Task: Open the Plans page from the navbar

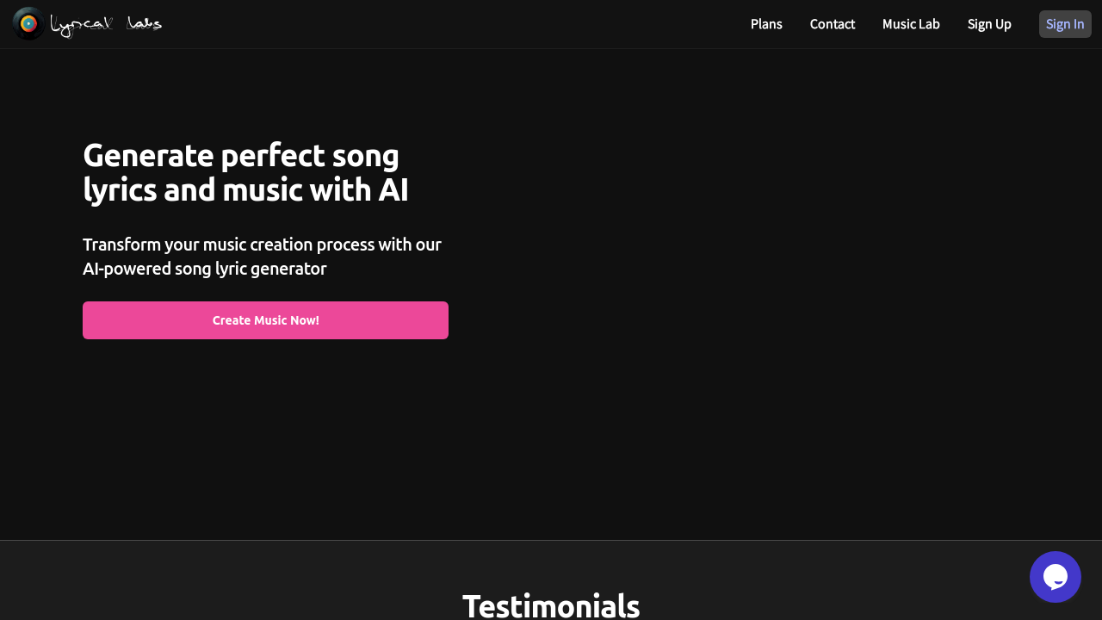Action: [766, 23]
